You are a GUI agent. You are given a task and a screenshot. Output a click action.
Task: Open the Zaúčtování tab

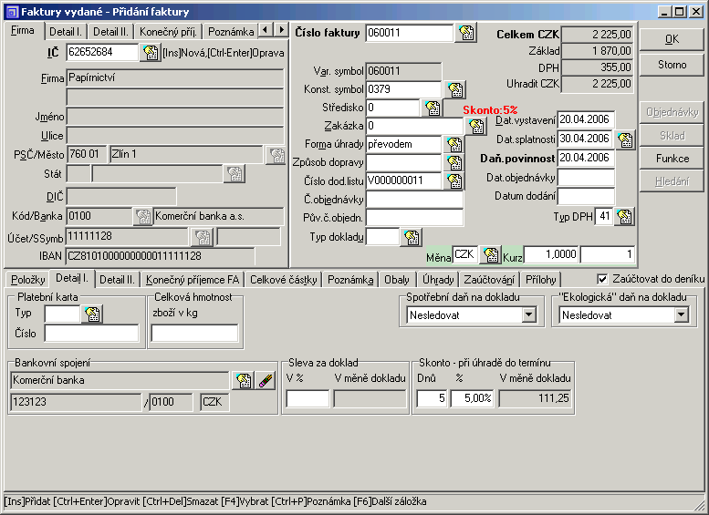tap(489, 280)
